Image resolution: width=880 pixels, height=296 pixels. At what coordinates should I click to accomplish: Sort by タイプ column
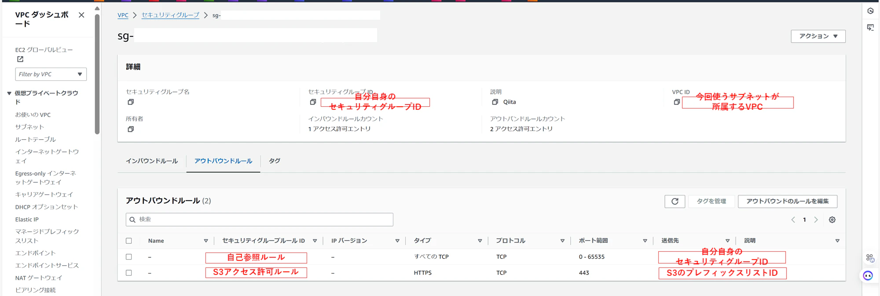480,241
